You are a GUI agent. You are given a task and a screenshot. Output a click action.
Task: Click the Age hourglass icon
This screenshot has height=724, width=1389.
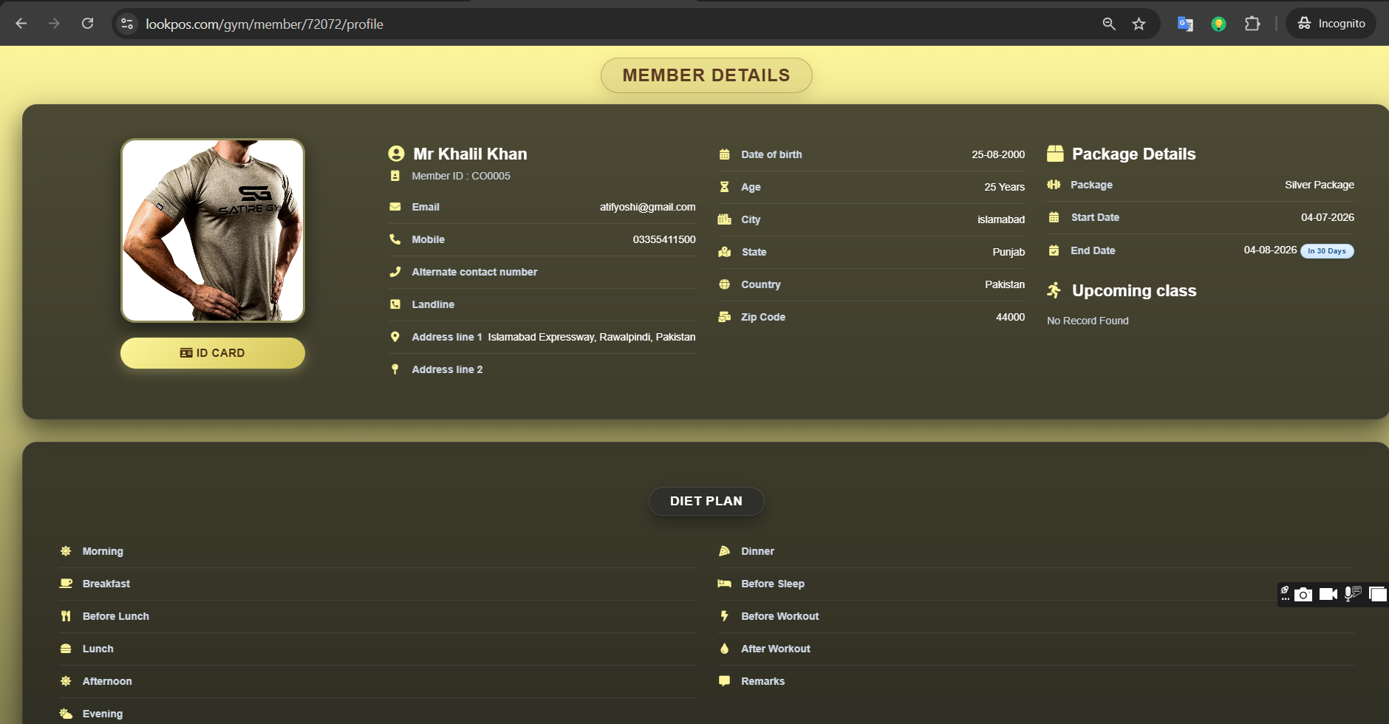[x=725, y=187]
